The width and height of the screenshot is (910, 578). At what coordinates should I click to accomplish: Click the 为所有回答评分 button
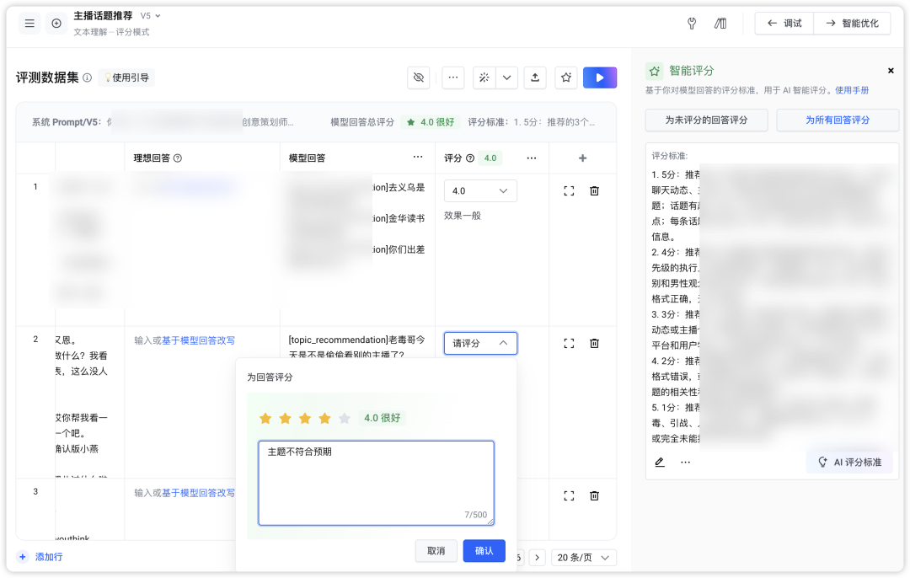tap(837, 120)
